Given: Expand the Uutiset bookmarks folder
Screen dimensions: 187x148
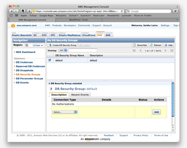Looking at the screenshot, I should coord(74,16).
